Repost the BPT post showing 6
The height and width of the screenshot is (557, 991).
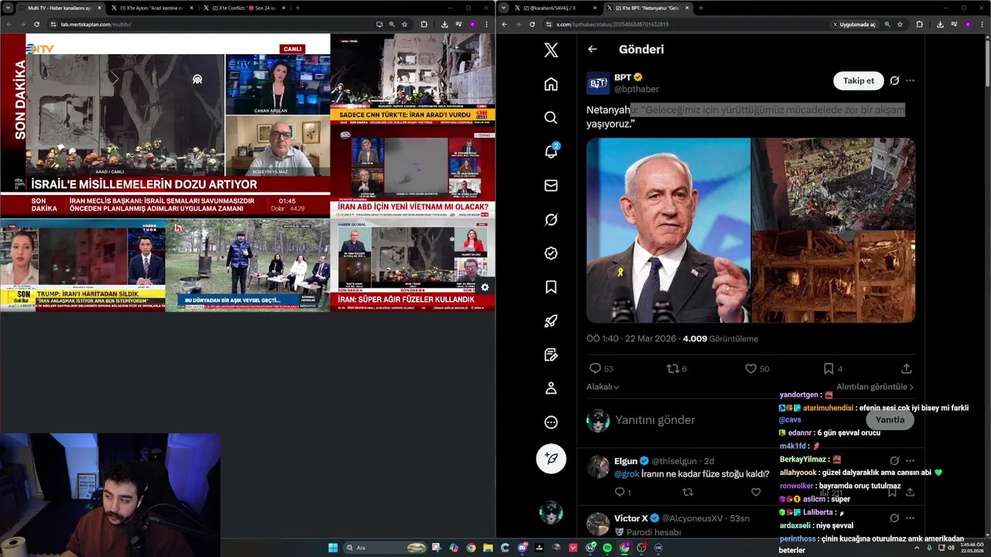click(x=677, y=369)
